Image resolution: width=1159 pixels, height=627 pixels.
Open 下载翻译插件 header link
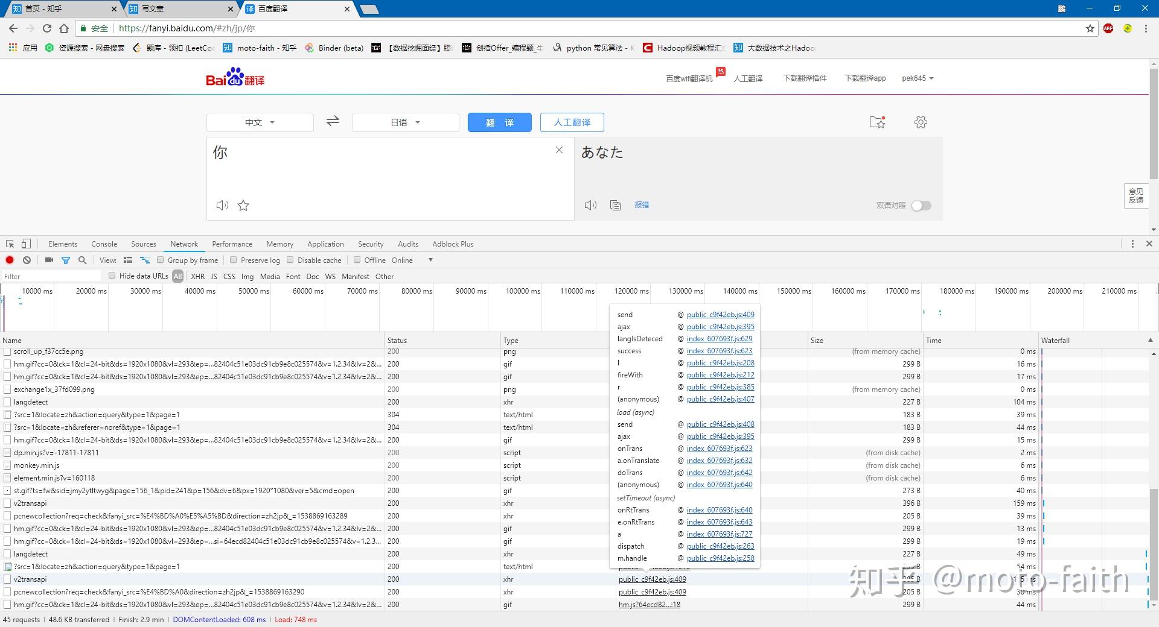(805, 78)
